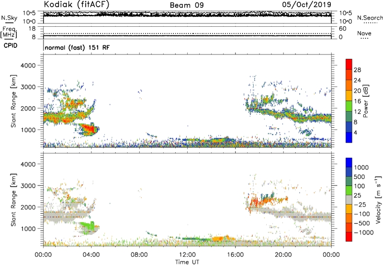Click the '04:00' time tick label
The width and height of the screenshot is (383, 265).
91,255
